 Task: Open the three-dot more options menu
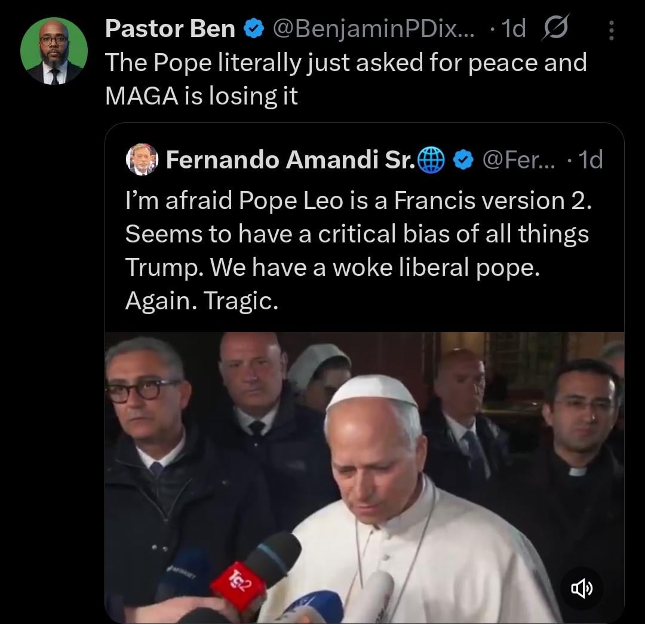pyautogui.click(x=610, y=30)
